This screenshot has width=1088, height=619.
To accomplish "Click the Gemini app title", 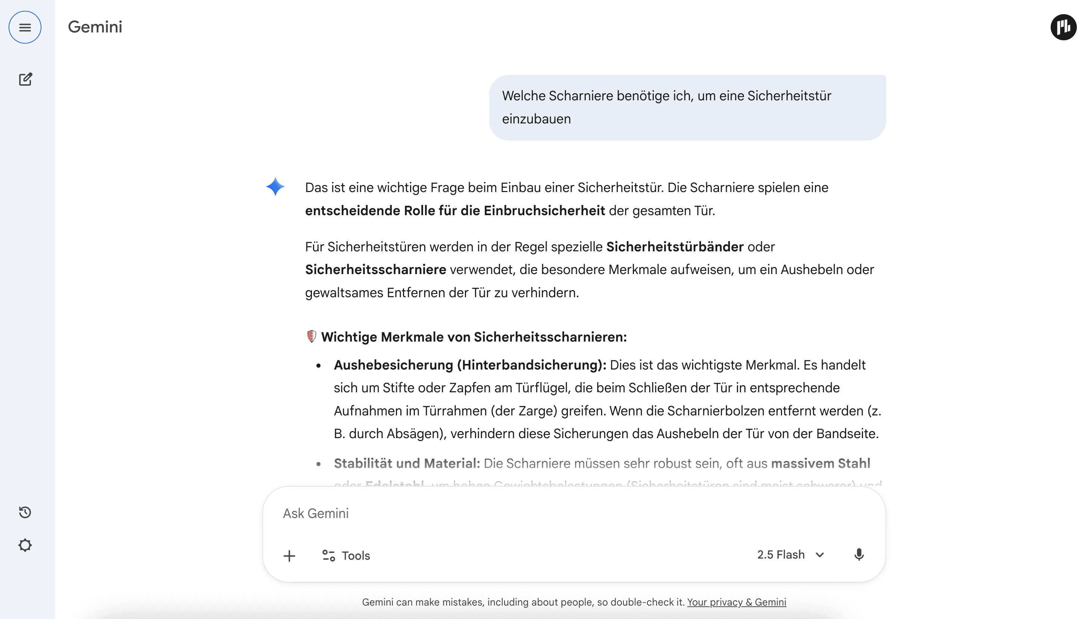I will point(95,27).
